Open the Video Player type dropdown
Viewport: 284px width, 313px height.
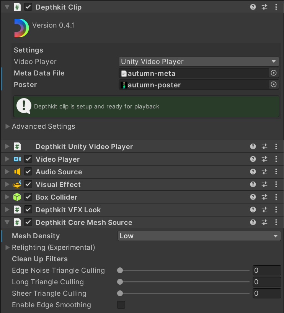[x=199, y=62]
